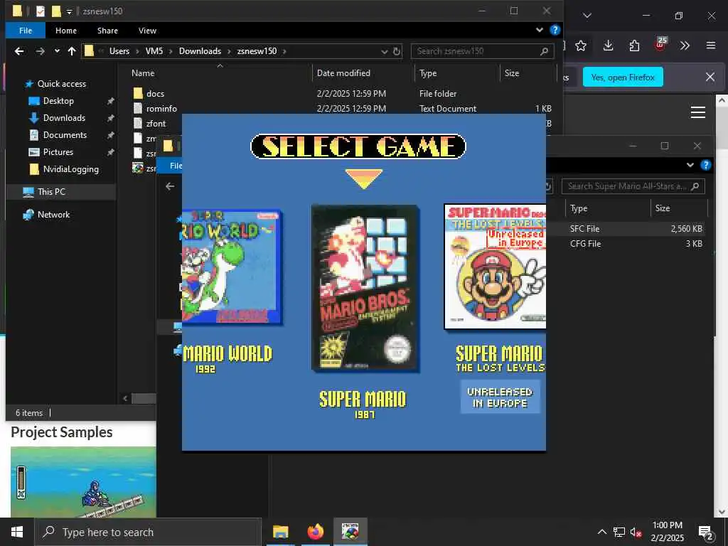This screenshot has width=728, height=546.
Task: Open Pictures in the navigation pane
Action: [x=58, y=152]
